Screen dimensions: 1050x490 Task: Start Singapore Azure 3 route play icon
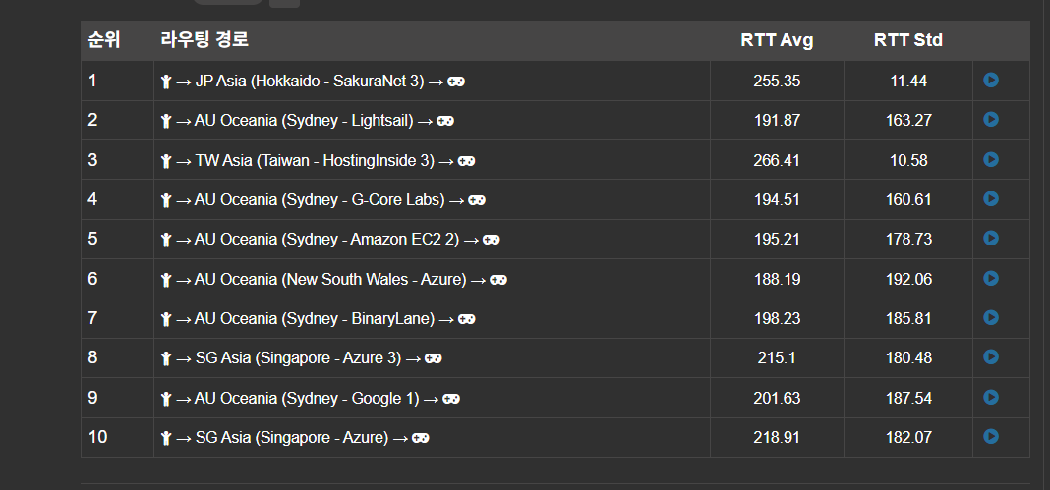click(x=991, y=357)
